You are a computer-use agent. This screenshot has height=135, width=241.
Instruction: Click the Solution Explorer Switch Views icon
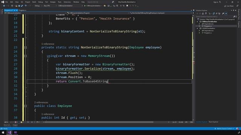click(206, 13)
